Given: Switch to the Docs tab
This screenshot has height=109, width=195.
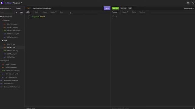Looking at the screenshot, I should click(x=62, y=12).
